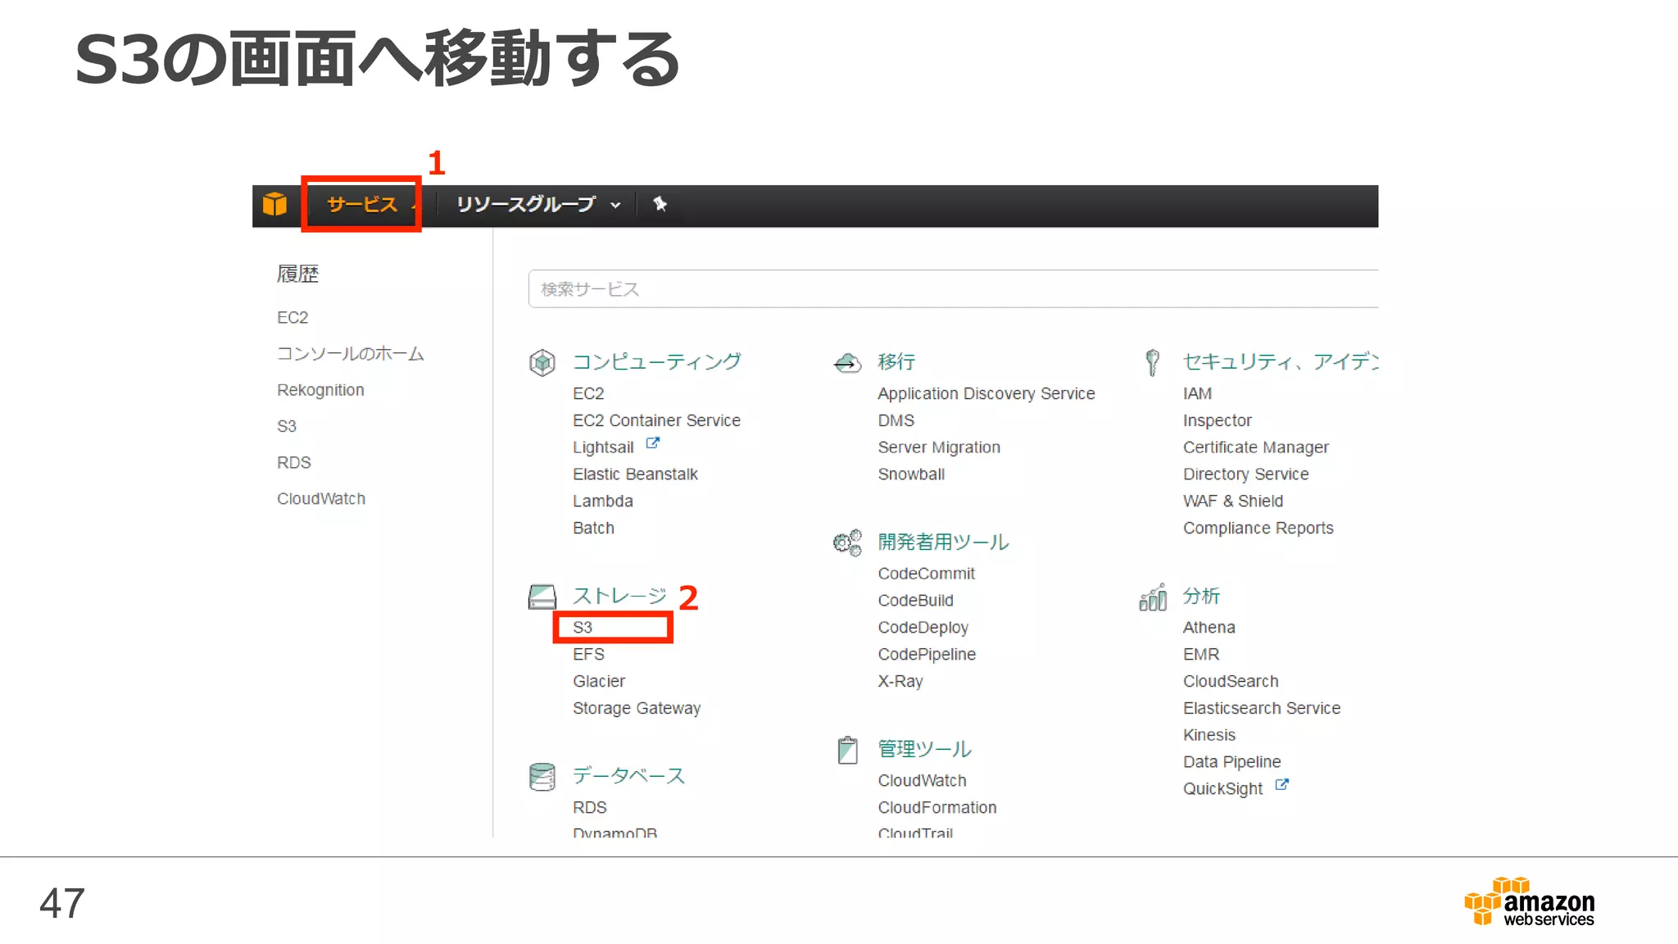Open Kinesis service
The image size is (1678, 944).
click(x=1209, y=736)
